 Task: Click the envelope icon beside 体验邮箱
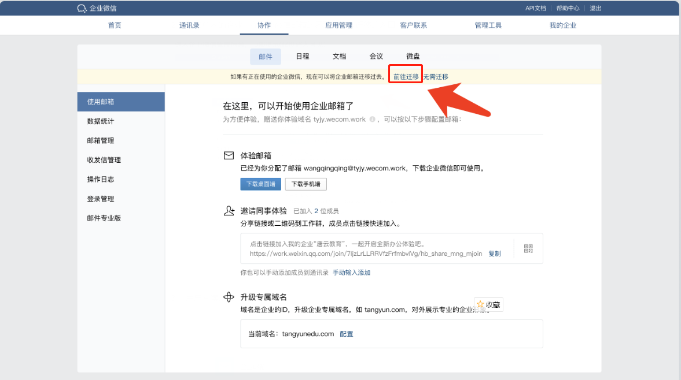(x=229, y=156)
